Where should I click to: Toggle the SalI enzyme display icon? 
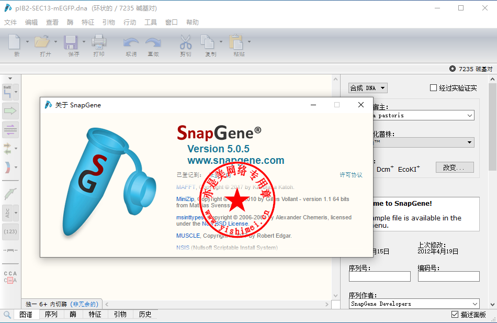[x=7, y=92]
